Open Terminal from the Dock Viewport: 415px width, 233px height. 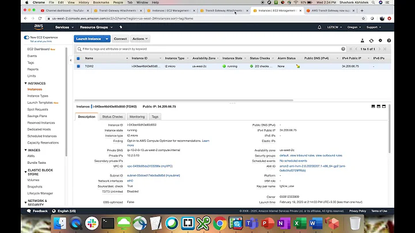point(108,223)
